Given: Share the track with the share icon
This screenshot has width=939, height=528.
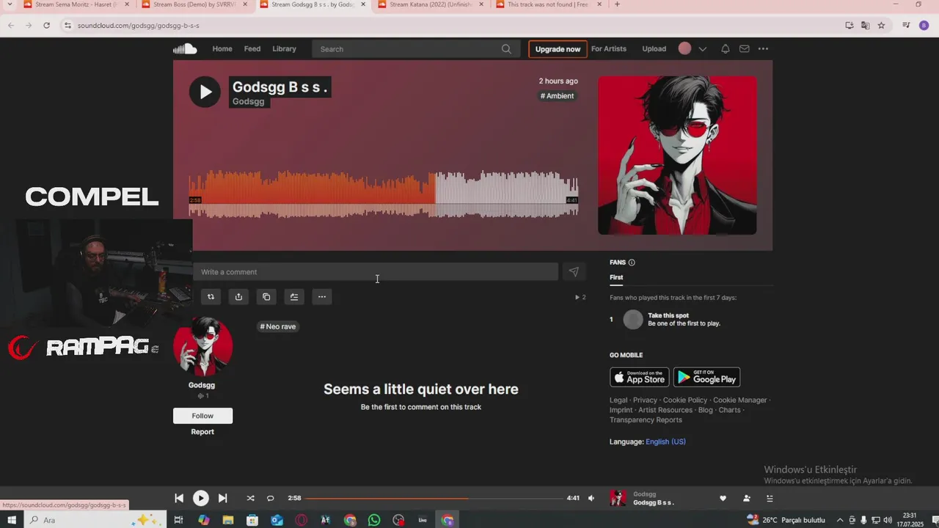Looking at the screenshot, I should click(x=238, y=297).
